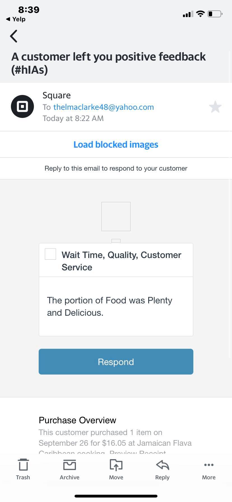This screenshot has height=502, width=232.
Task: Tap Load blocked images link
Action: pos(116,145)
